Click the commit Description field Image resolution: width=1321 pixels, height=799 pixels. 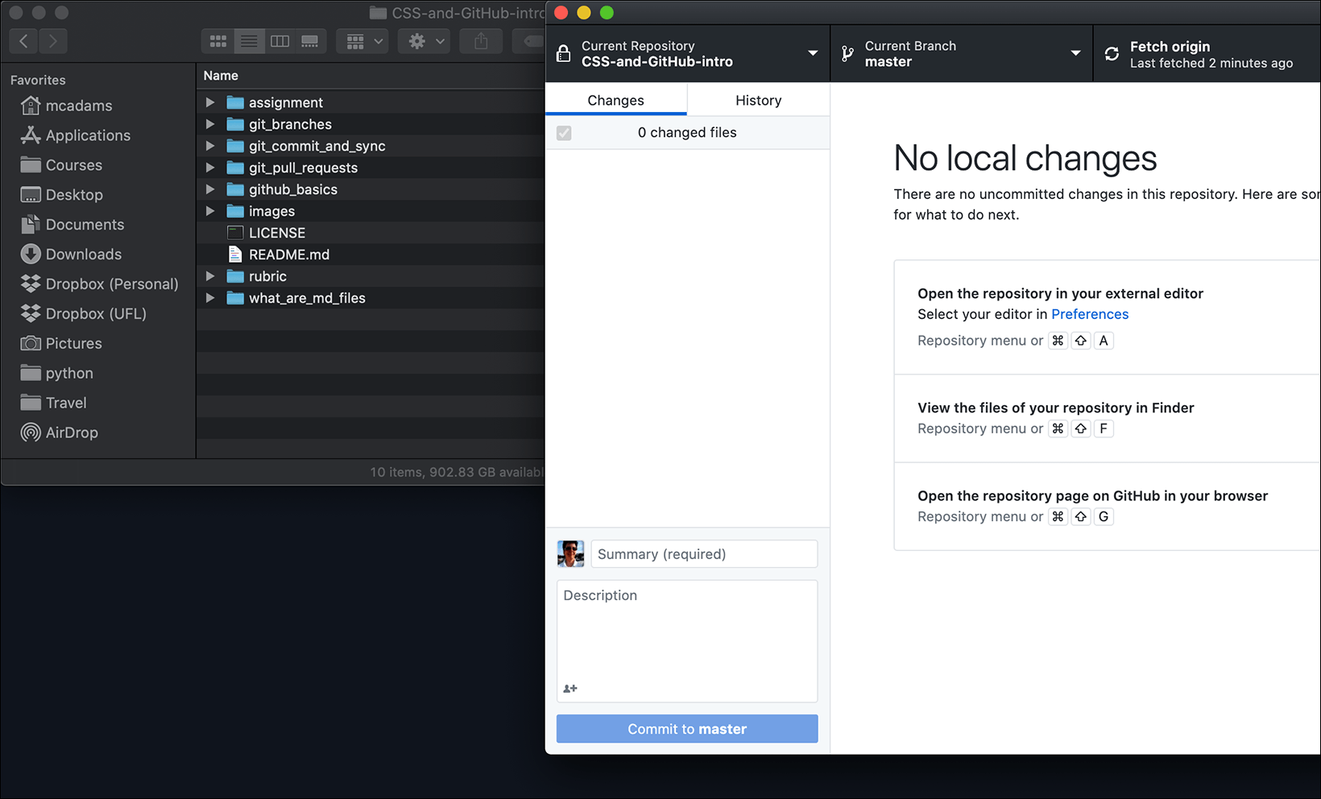pyautogui.click(x=687, y=641)
